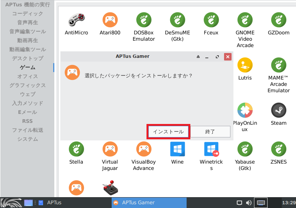
Task: Open the 動画再生 category
Action: click(28, 40)
